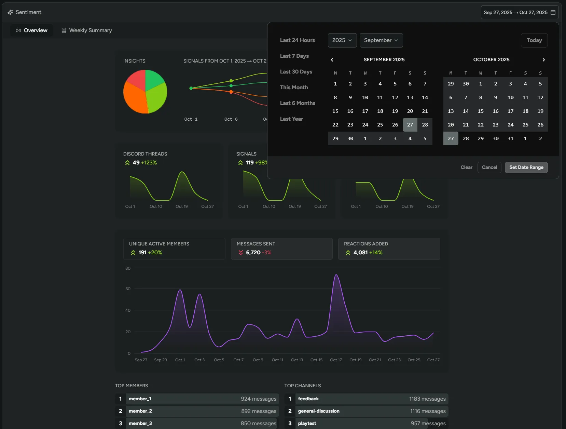Screen dimensions: 566x429
Task: Switch to the Weekly Summary tab
Action: point(90,30)
